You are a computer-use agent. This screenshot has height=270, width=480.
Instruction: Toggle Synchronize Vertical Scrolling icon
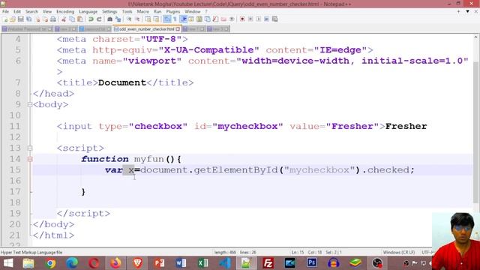point(148,19)
